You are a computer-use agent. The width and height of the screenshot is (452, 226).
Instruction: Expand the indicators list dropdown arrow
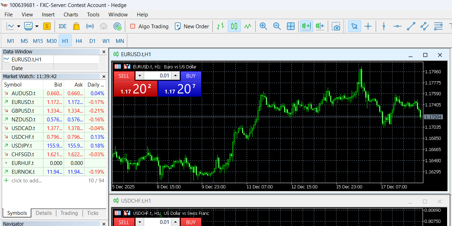(x=37, y=26)
